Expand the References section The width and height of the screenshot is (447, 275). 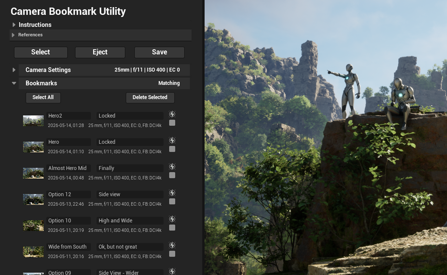pos(13,35)
